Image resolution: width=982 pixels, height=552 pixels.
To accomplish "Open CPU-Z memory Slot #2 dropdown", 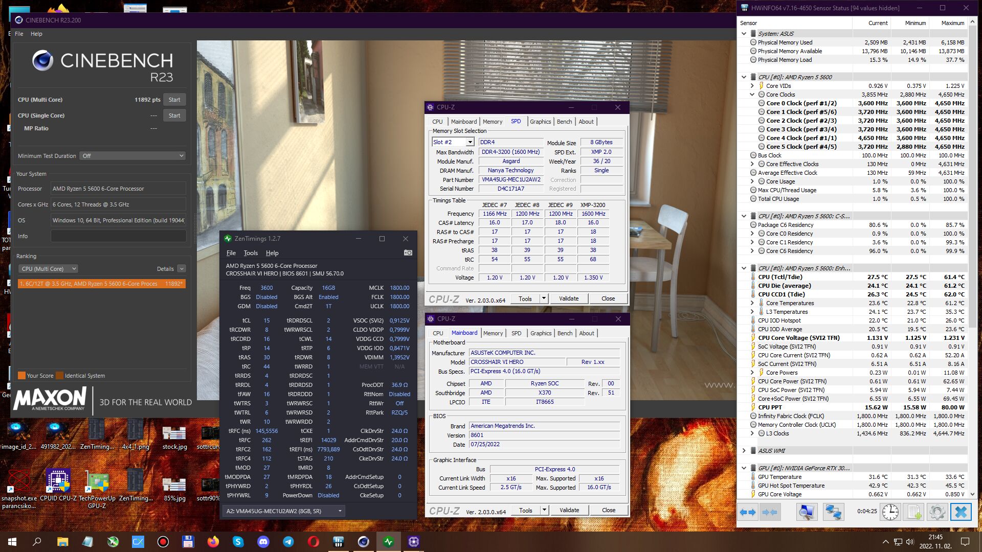I will click(x=453, y=142).
